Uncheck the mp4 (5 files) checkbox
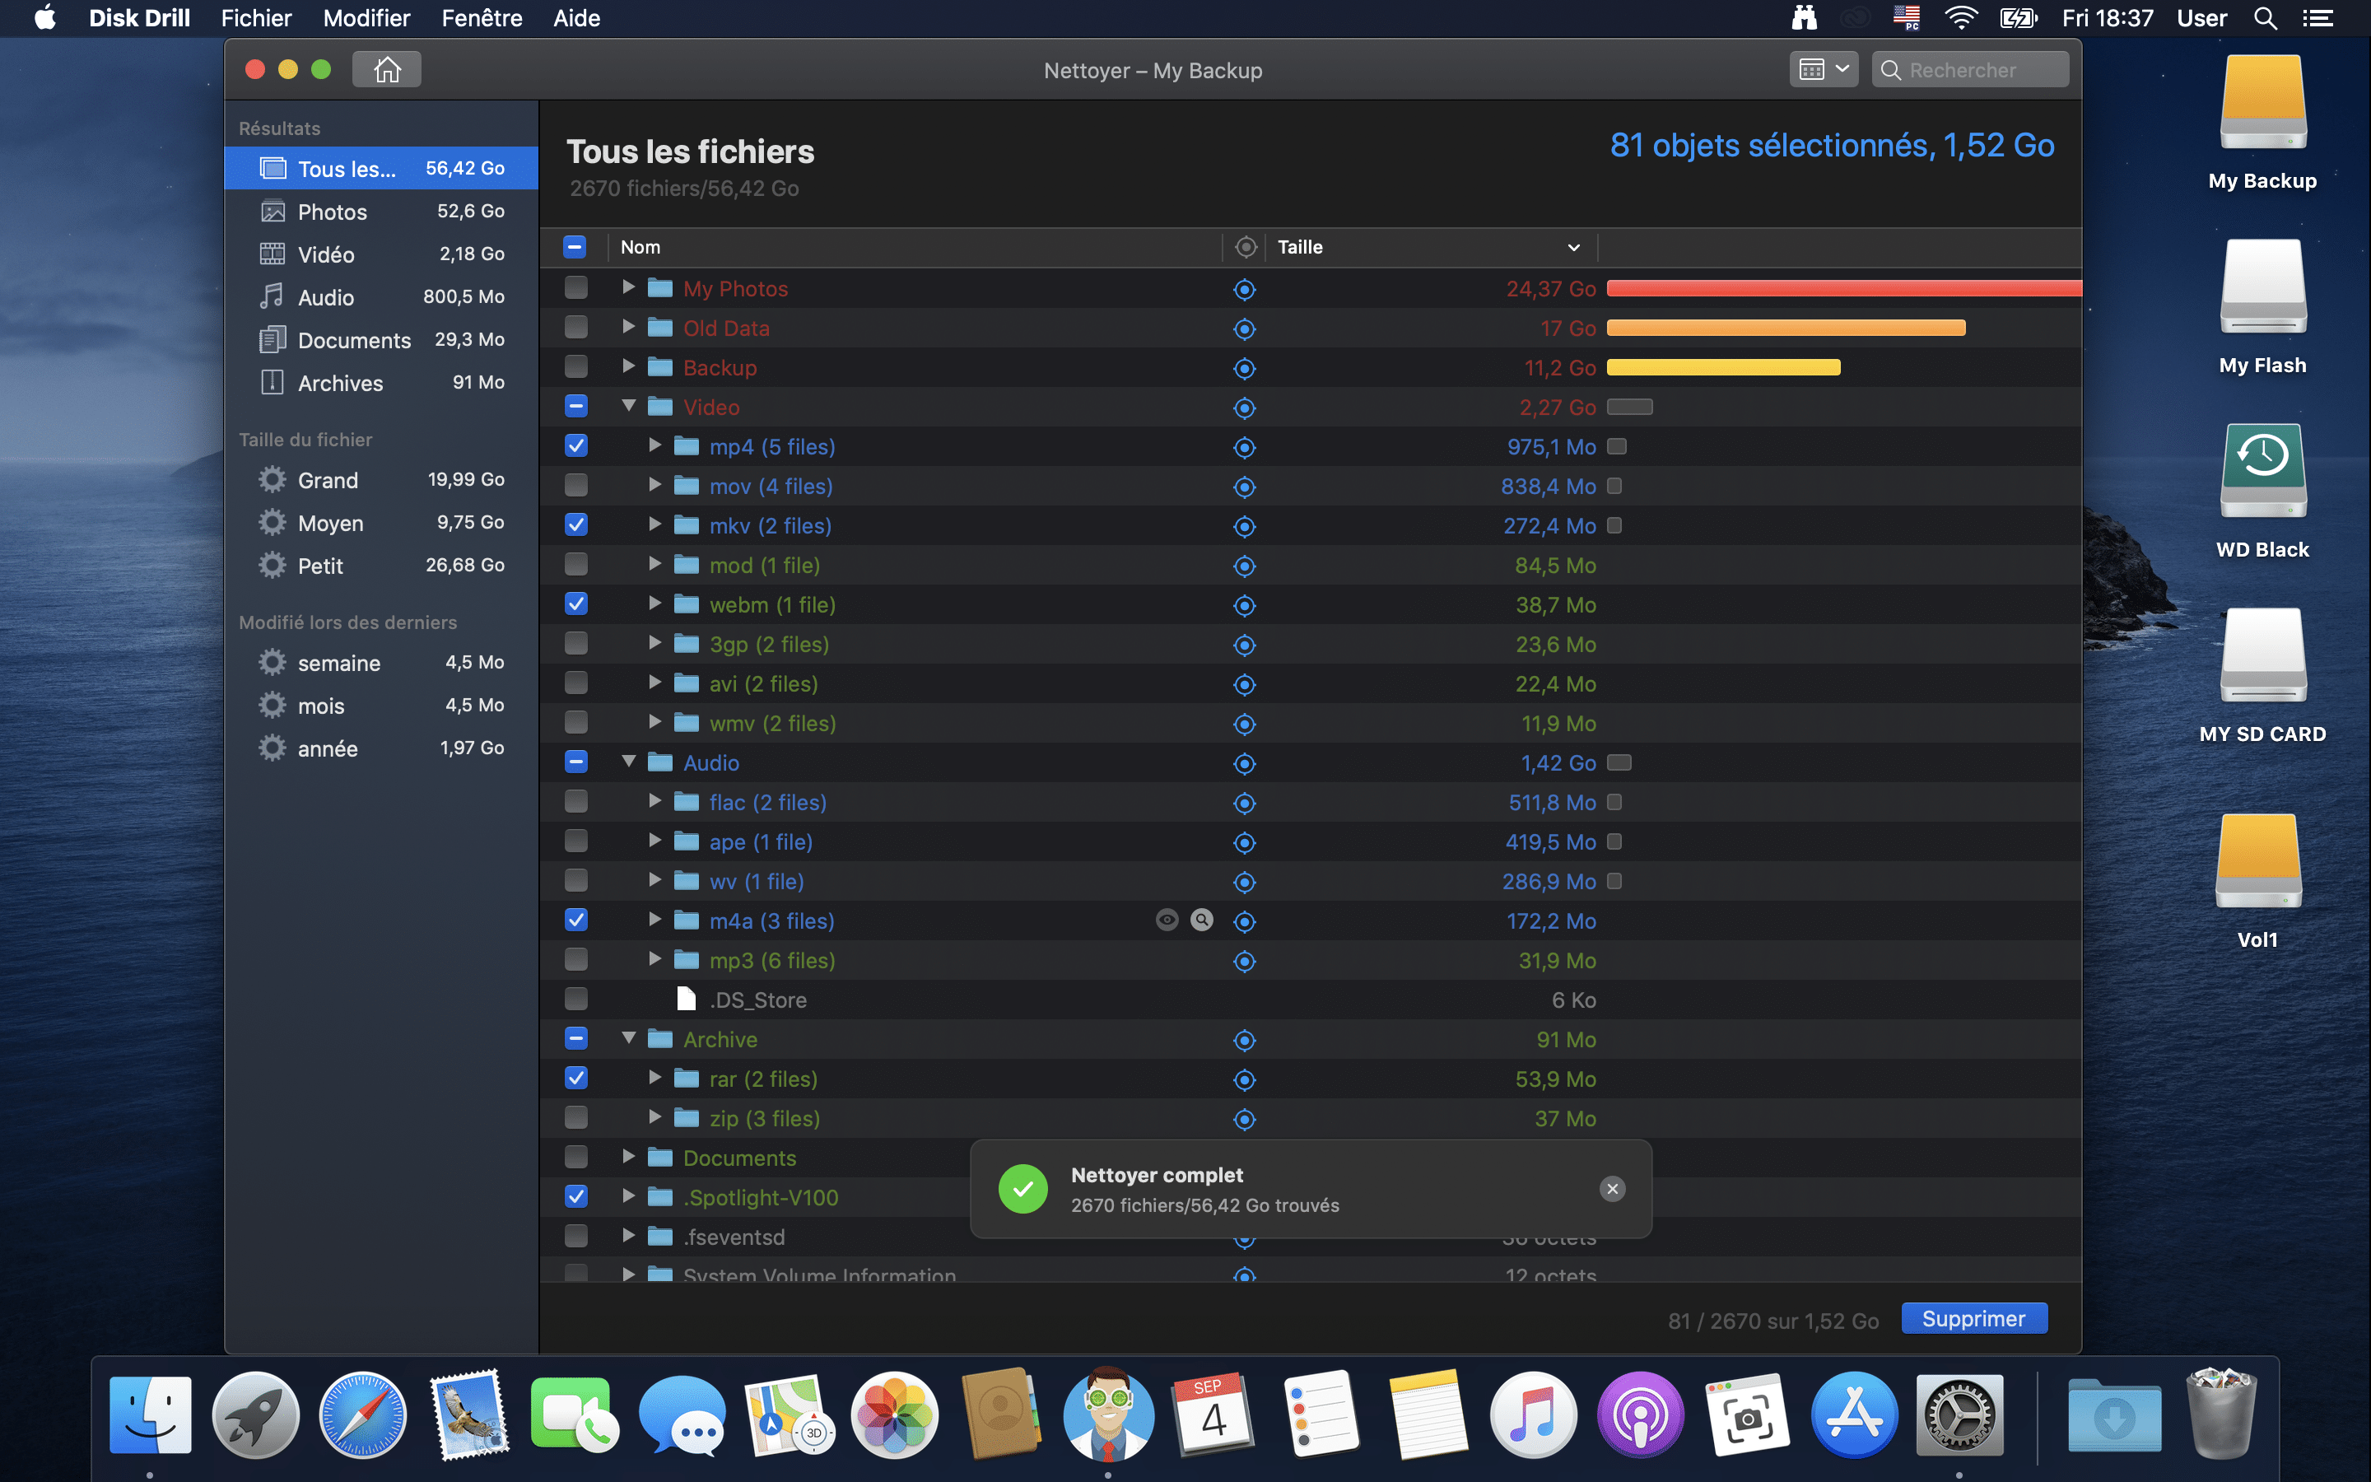2371x1482 pixels. (x=576, y=446)
